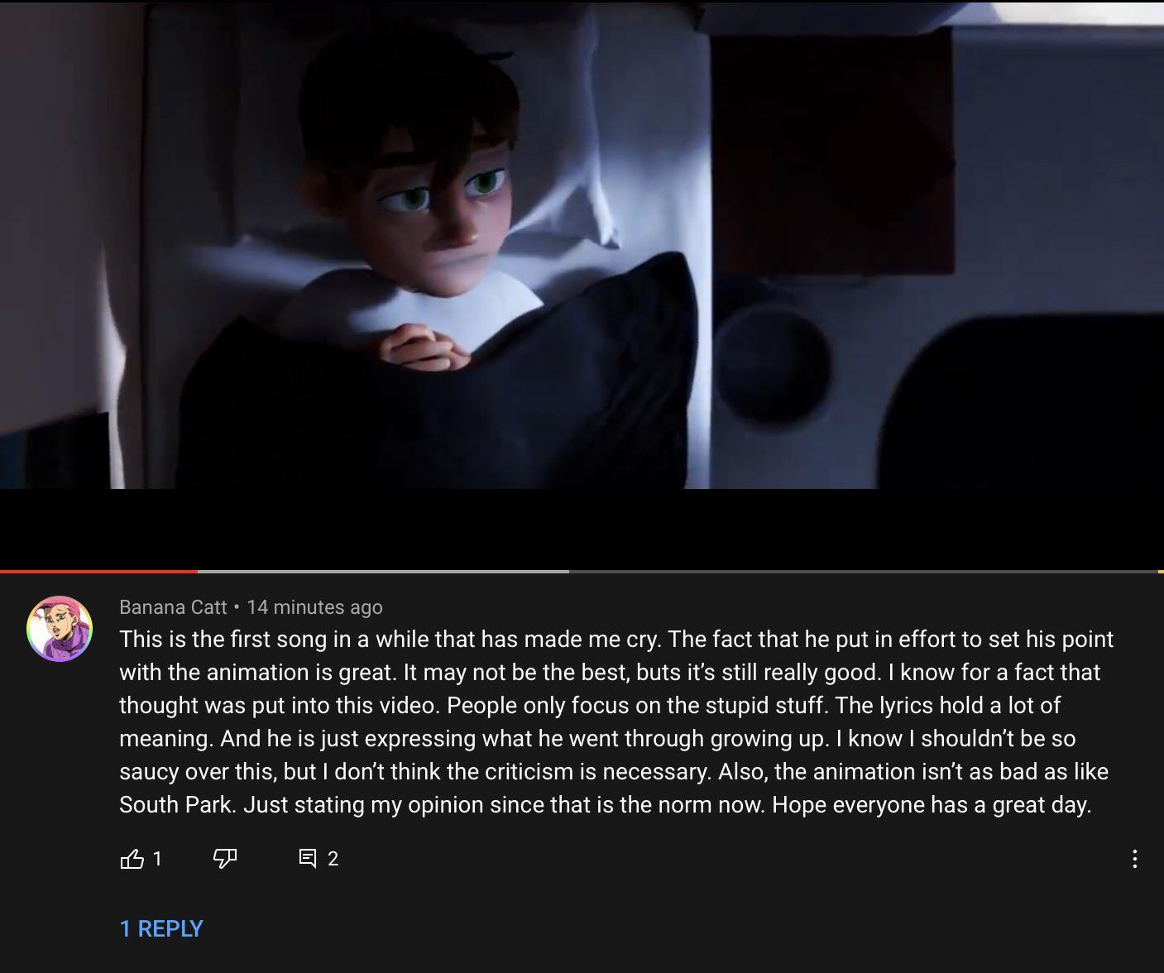Expand the 1 REPLY thread
This screenshot has width=1164, height=973.
[x=161, y=928]
